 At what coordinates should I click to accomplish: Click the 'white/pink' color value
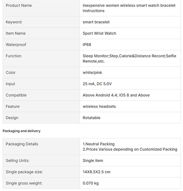coord(92,72)
